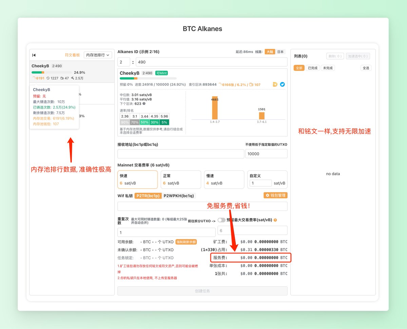This screenshot has width=407, height=329.
Task: Click the 创建任务 button
Action: coord(202,291)
